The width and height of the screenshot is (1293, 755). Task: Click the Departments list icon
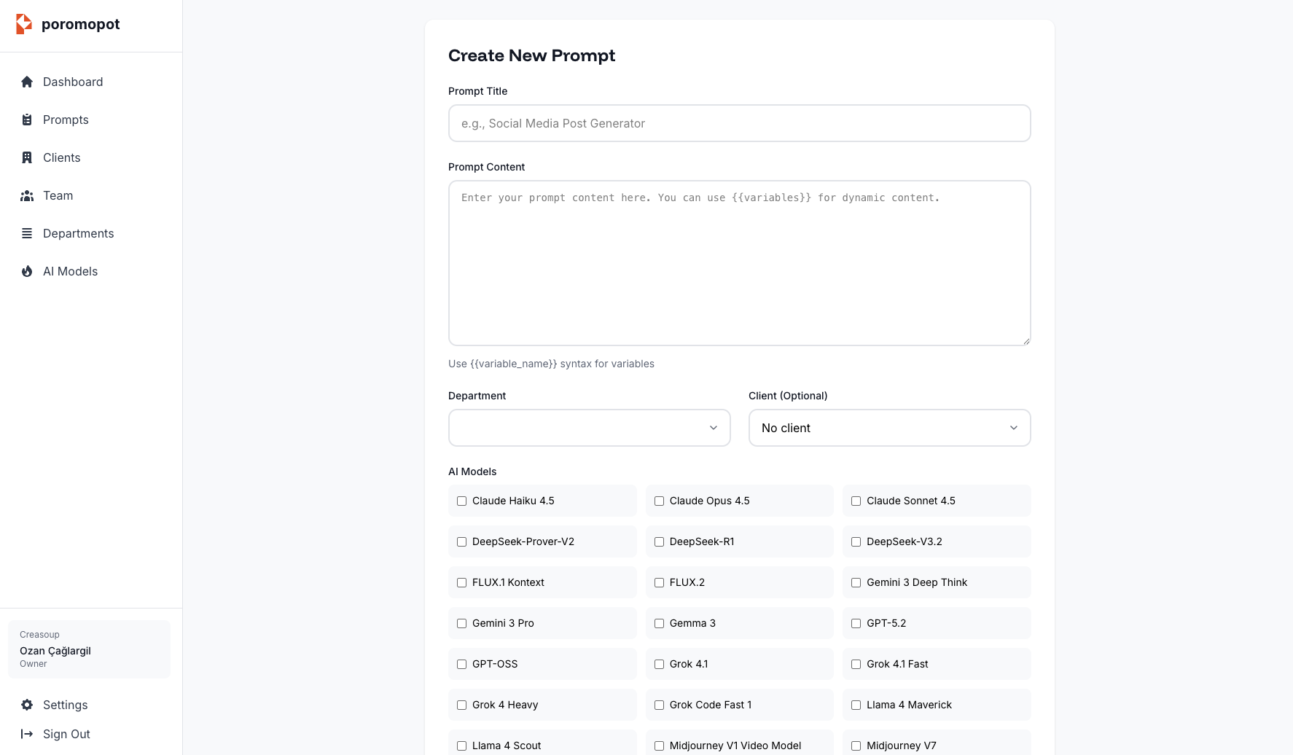pos(27,233)
